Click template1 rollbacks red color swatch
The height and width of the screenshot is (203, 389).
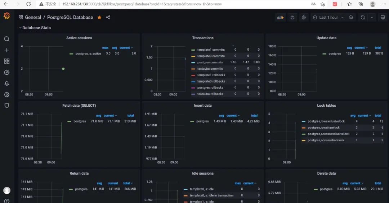pos(193,75)
